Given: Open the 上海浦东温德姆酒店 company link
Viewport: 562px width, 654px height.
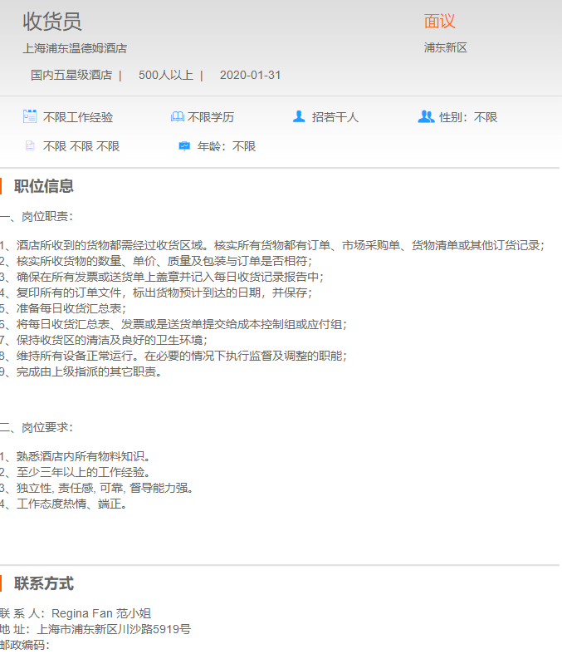Looking at the screenshot, I should [75, 48].
